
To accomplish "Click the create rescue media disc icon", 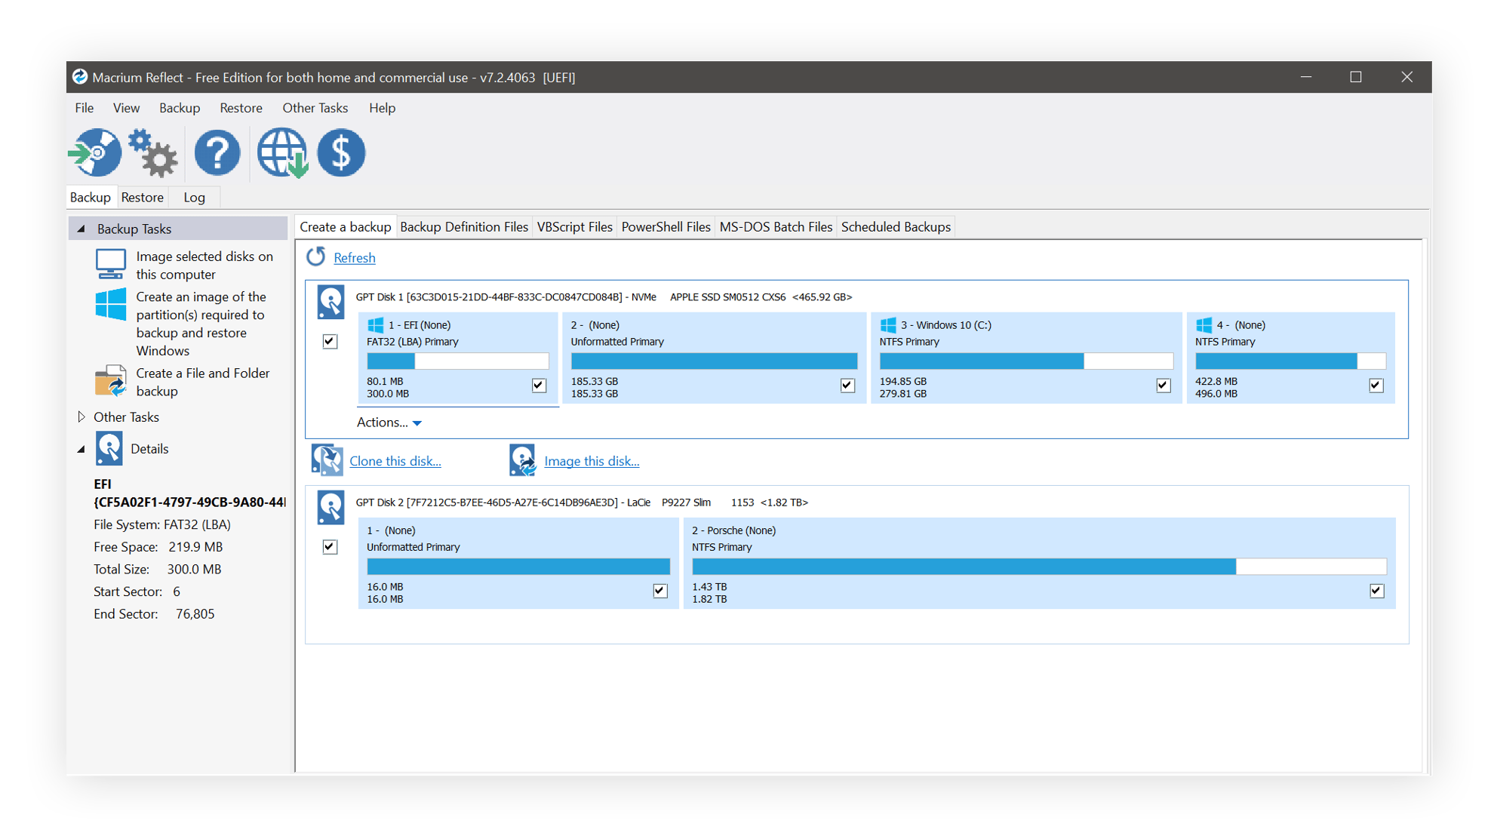I will [95, 152].
